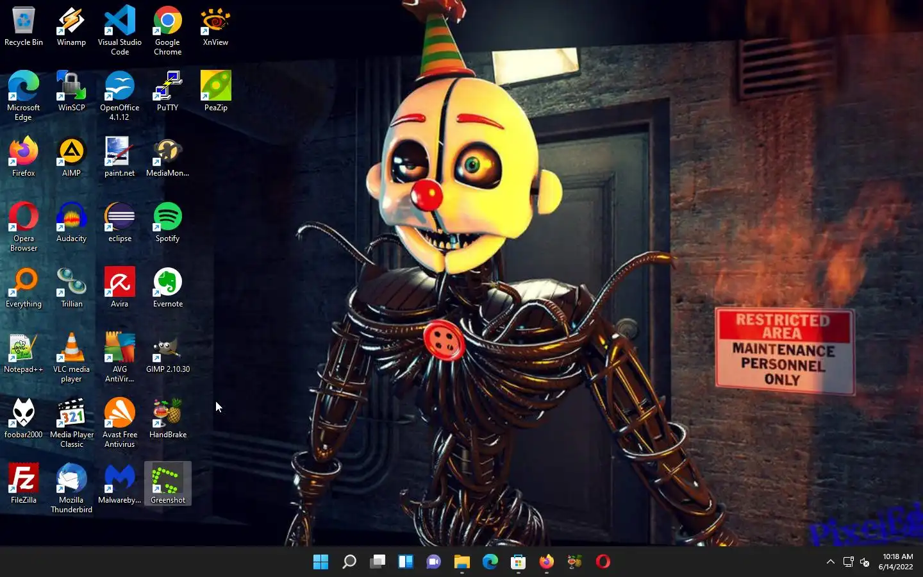Select the PuTTY desktop icon
The image size is (923, 577).
(x=168, y=92)
